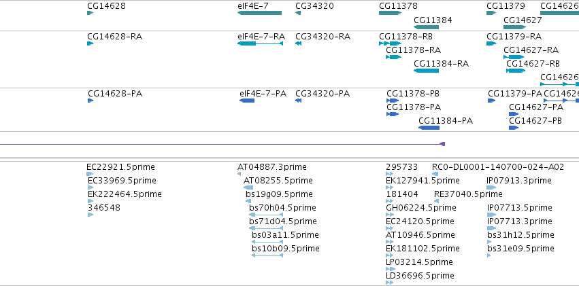
Task: Select the CG11384 gene arrow glyph
Action: [x=426, y=27]
